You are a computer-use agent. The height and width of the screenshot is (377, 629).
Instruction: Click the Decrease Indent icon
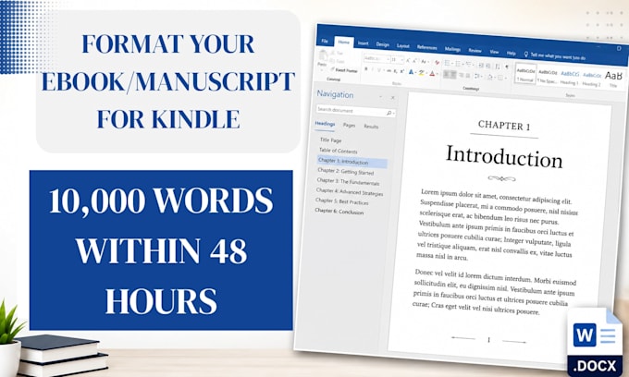point(481,66)
